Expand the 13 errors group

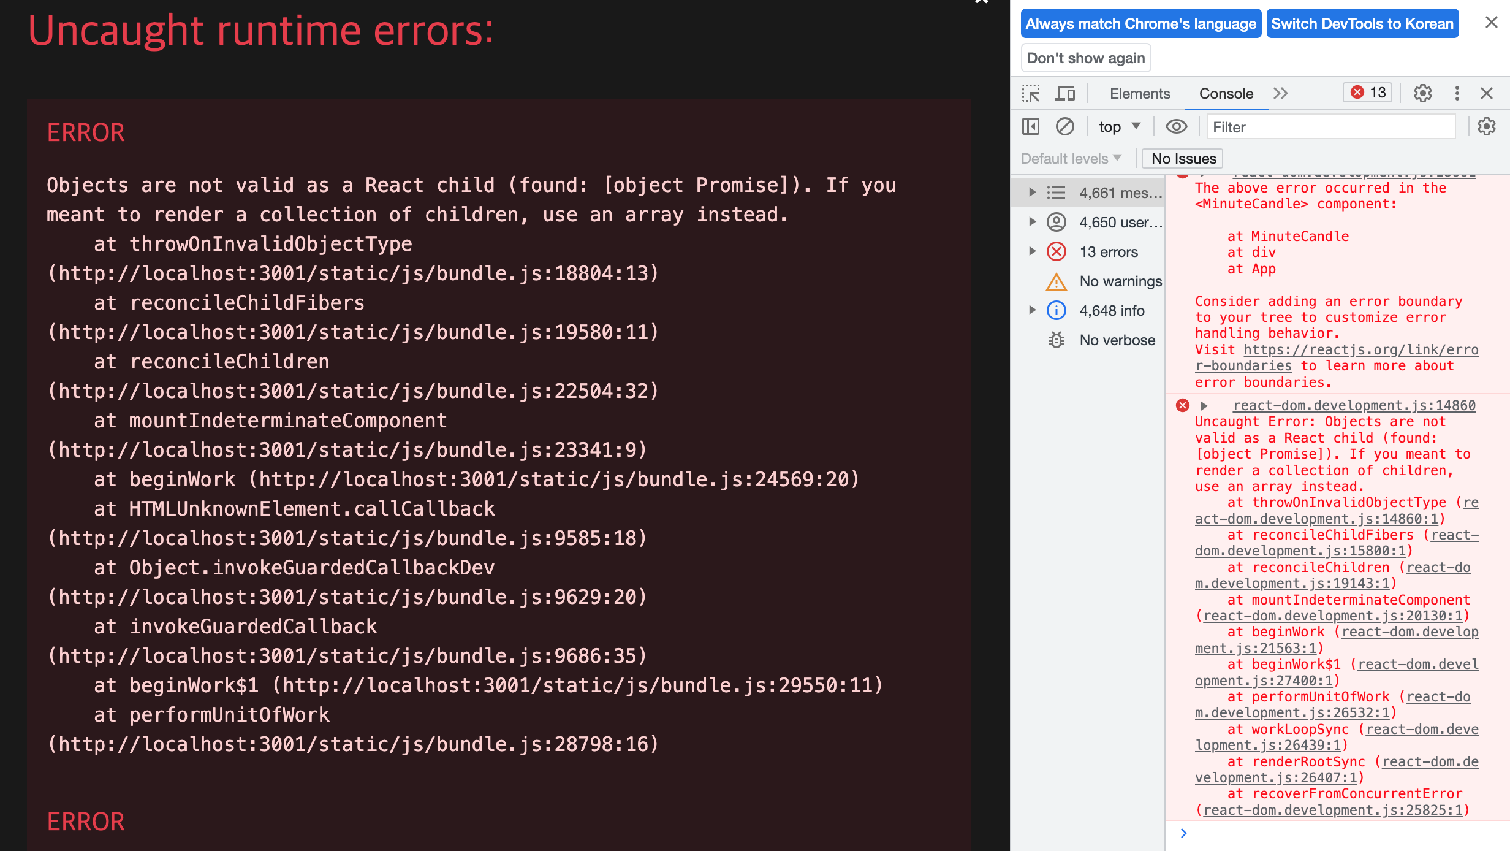1033,251
